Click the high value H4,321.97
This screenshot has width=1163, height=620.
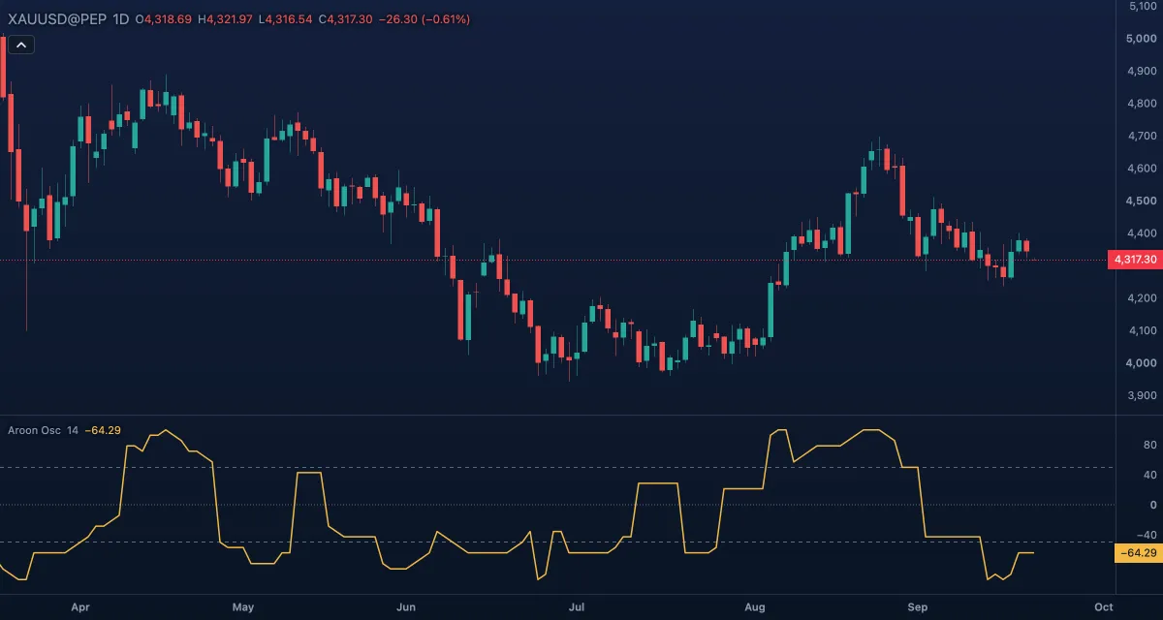[x=225, y=19]
